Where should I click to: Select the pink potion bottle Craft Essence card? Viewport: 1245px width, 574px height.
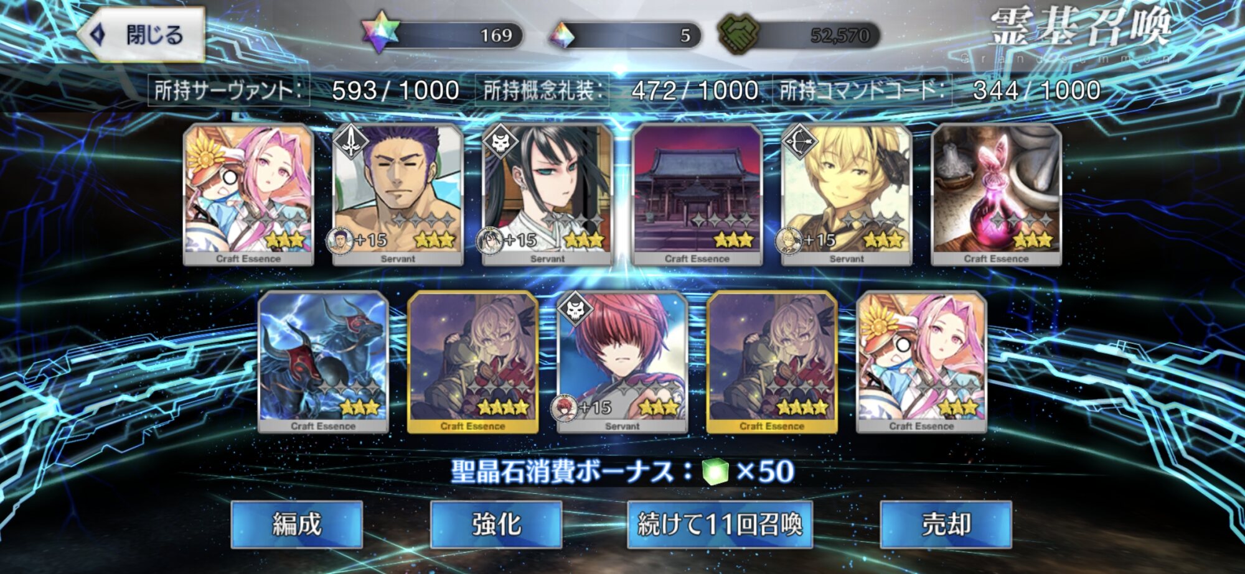(x=996, y=195)
